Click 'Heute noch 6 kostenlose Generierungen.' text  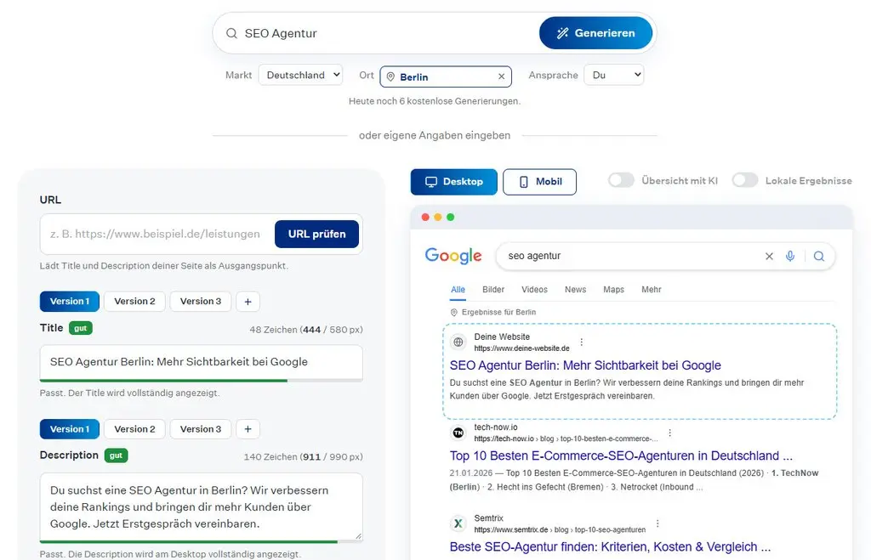(435, 101)
